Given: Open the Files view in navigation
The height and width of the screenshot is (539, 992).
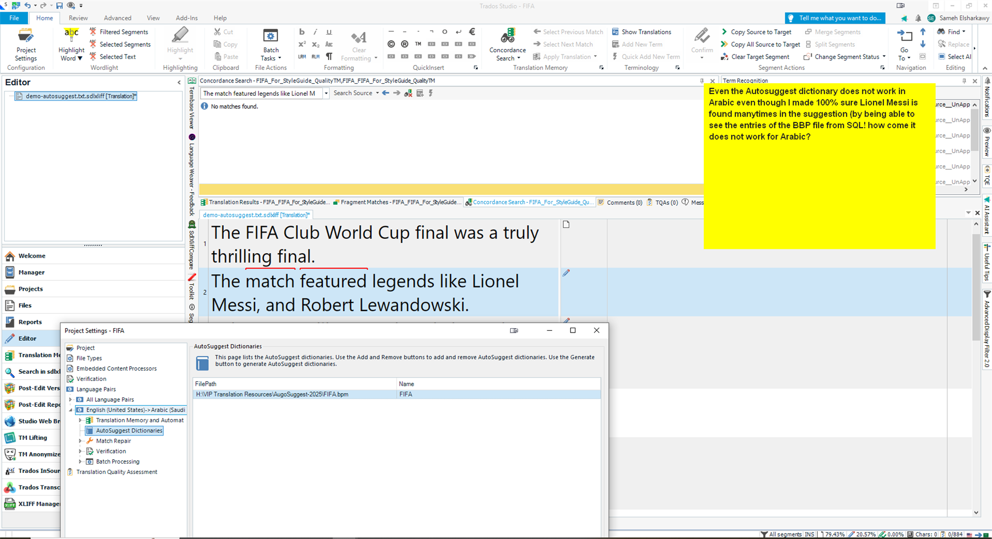Looking at the screenshot, I should [x=25, y=306].
